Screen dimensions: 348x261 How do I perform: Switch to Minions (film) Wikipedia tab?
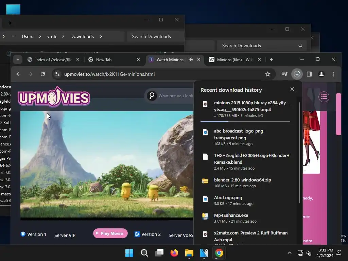pyautogui.click(x=234, y=59)
